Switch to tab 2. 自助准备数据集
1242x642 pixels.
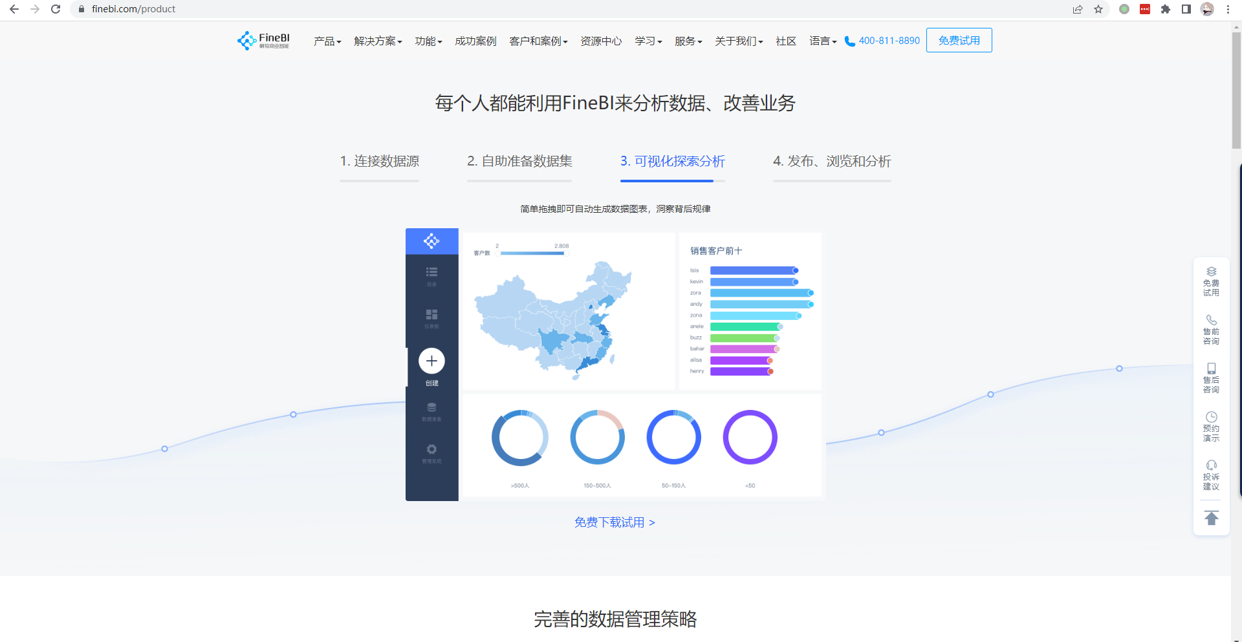[x=519, y=162]
